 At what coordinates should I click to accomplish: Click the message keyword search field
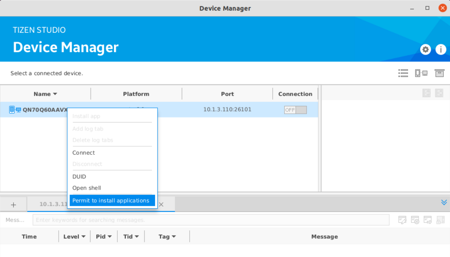211,220
